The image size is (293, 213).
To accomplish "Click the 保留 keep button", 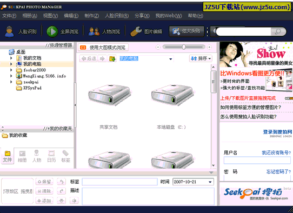I will tap(44, 182).
